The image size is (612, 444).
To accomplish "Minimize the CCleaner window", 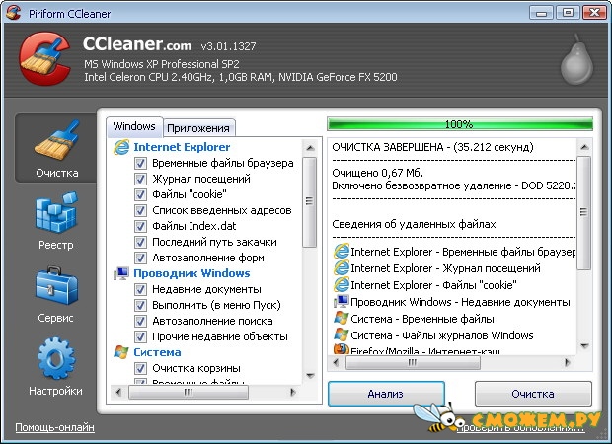I will pos(541,13).
